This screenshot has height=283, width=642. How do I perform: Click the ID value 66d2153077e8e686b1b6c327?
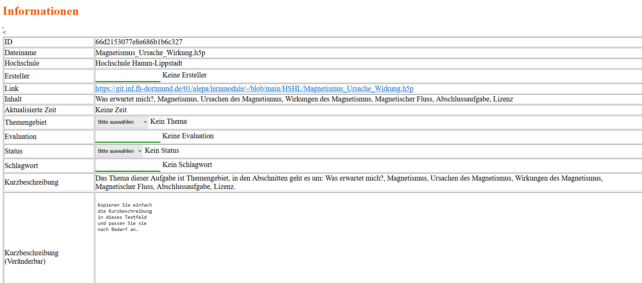click(x=139, y=42)
